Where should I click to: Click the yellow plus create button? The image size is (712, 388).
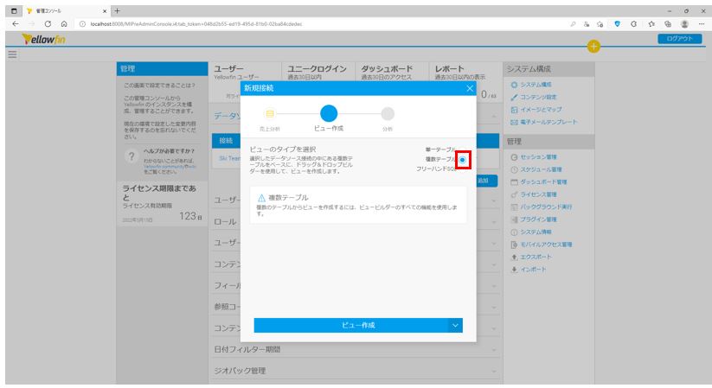click(593, 47)
